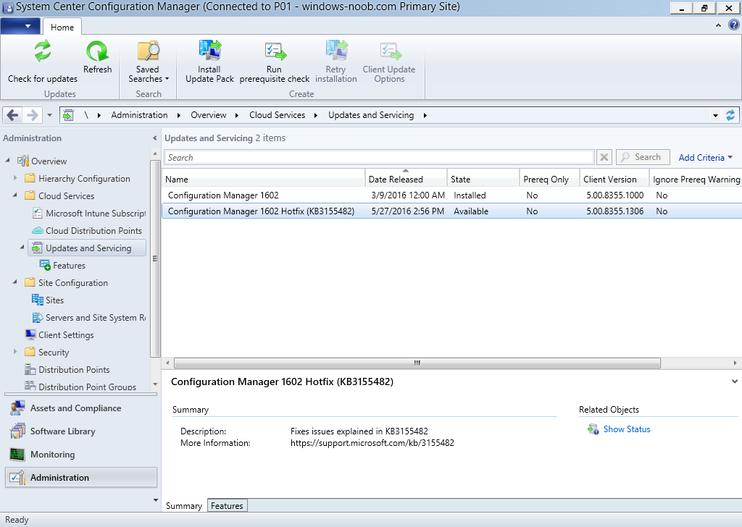Collapse the Updates and Servicing node

[22, 248]
